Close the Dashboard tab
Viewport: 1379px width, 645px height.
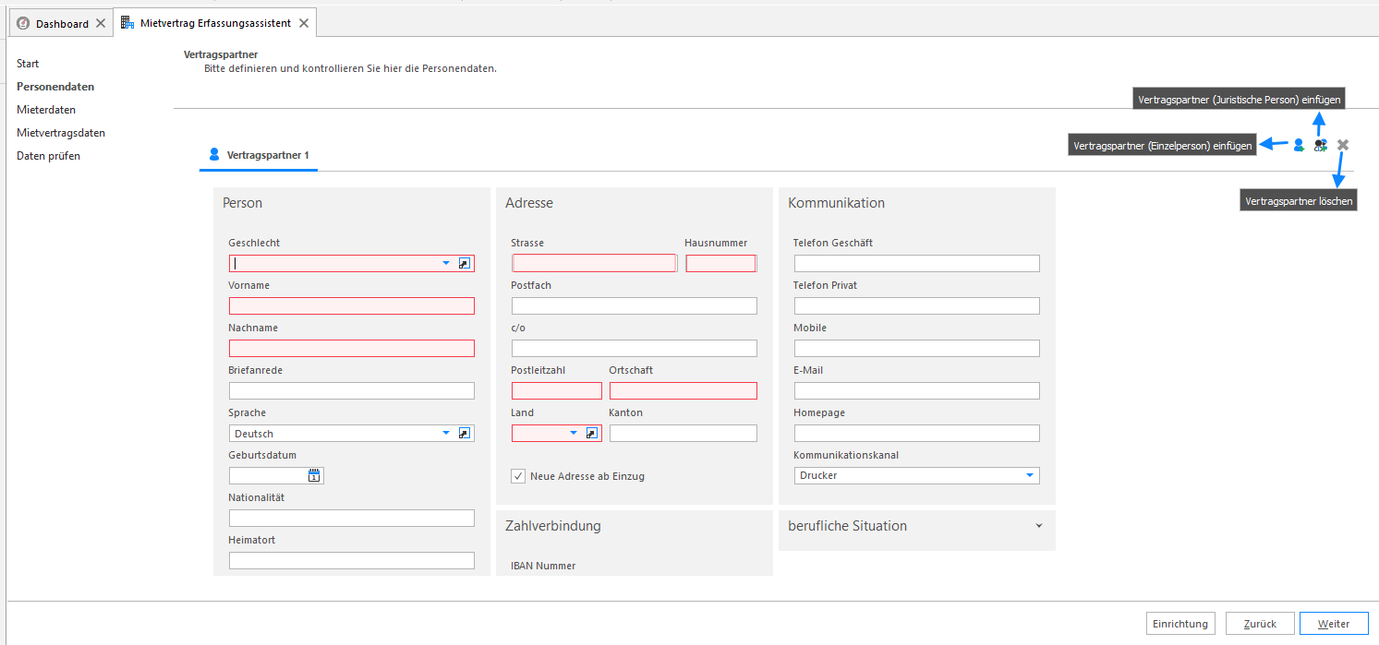(101, 23)
